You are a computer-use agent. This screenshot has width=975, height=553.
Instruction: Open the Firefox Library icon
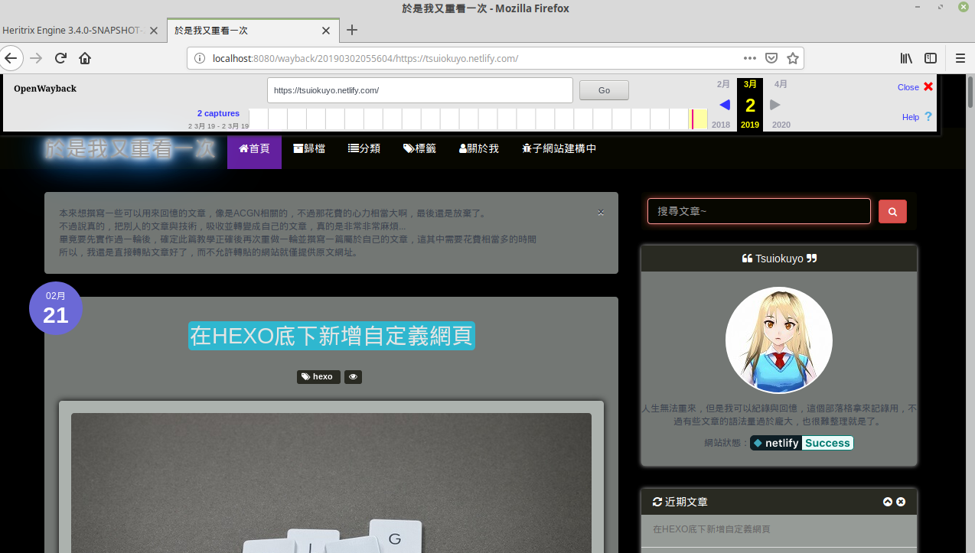pyautogui.click(x=905, y=57)
